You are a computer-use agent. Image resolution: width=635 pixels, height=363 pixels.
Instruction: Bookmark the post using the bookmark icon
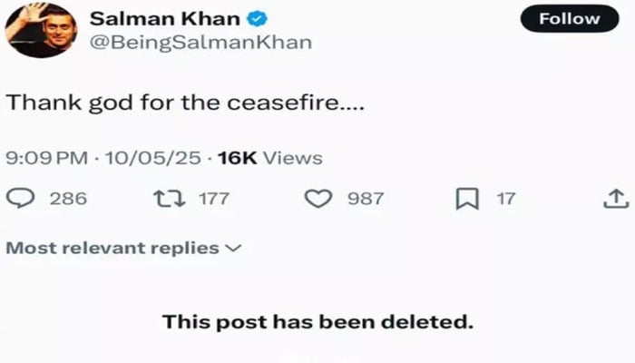[466, 198]
